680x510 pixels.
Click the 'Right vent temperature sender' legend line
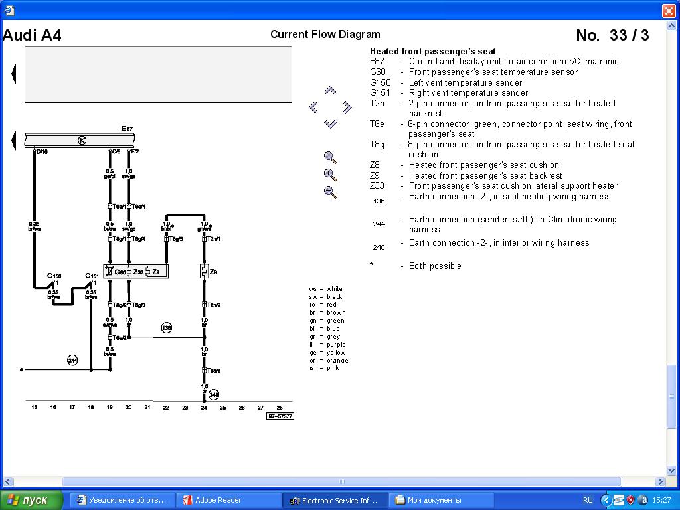point(468,93)
